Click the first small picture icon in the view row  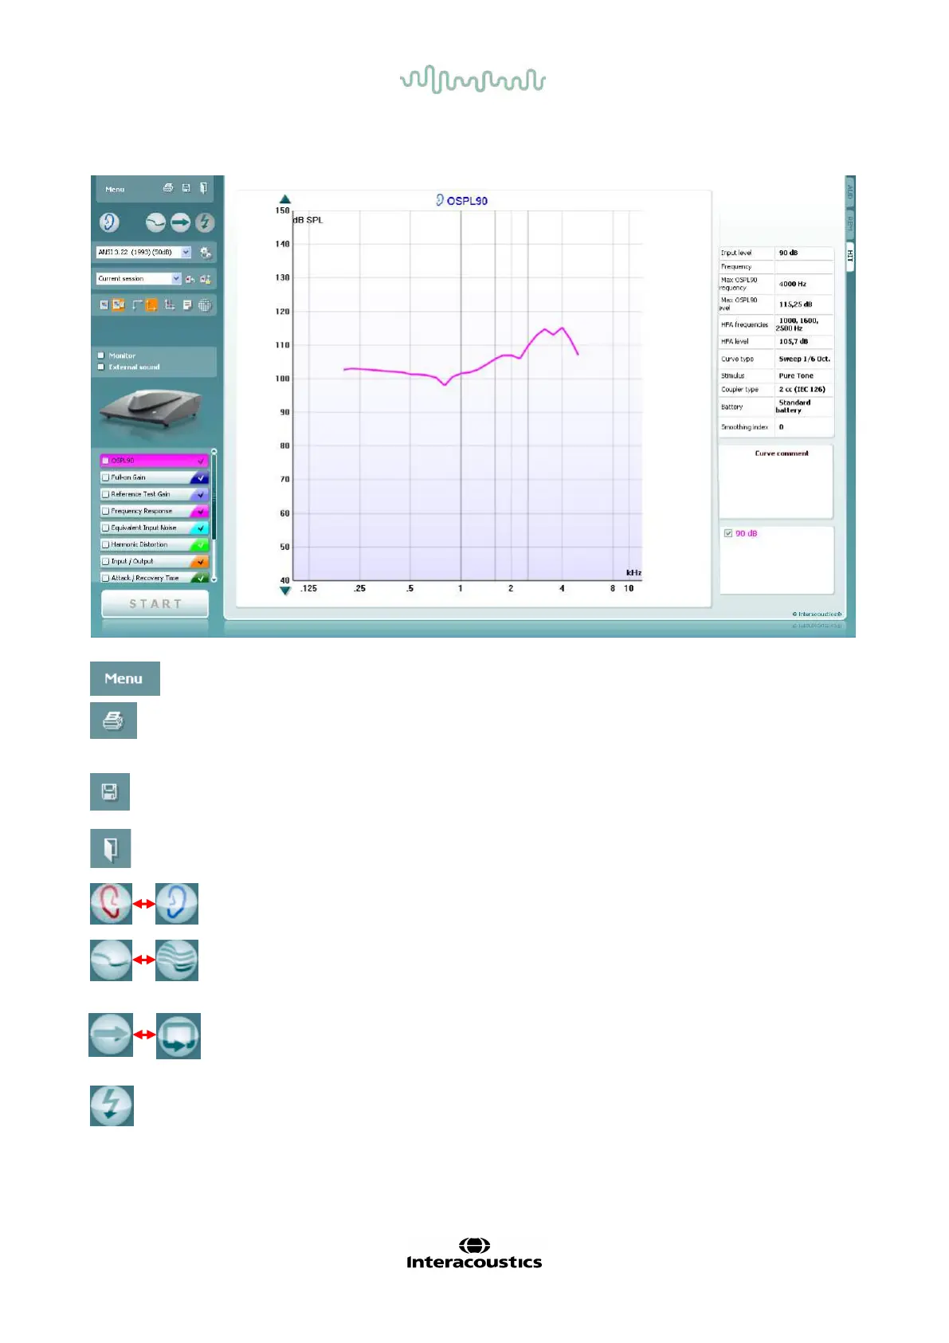(104, 304)
